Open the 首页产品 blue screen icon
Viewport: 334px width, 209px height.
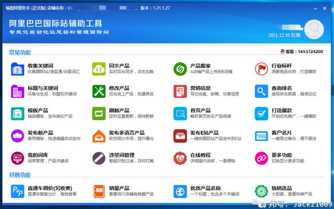point(180,114)
